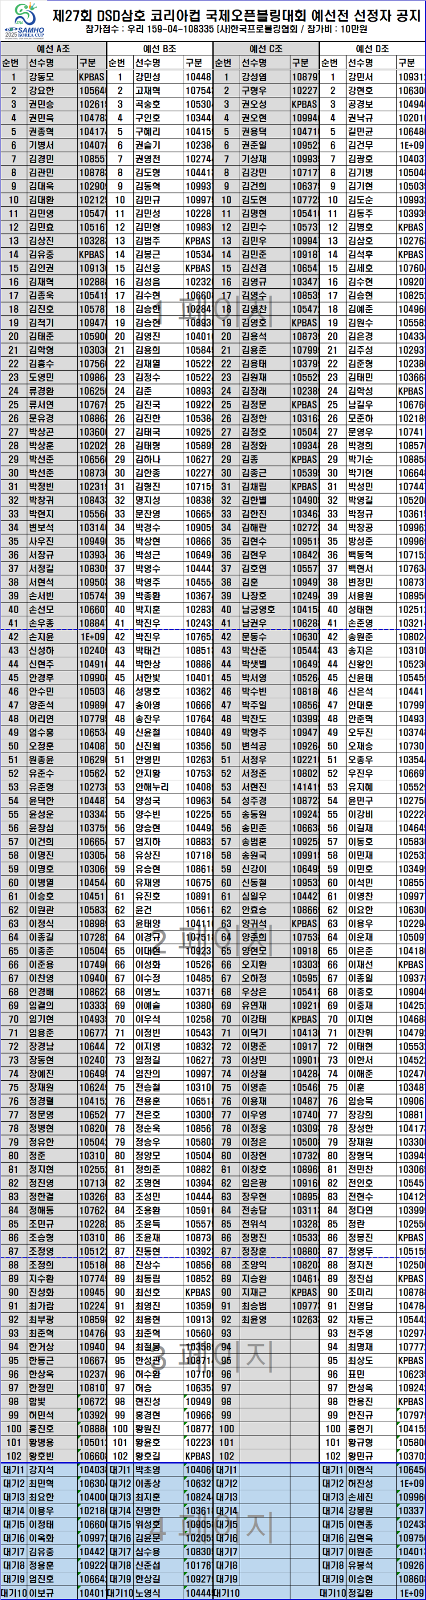Select player 손지윤 in group A row 42
The height and width of the screenshot is (1600, 426).
click(41, 636)
